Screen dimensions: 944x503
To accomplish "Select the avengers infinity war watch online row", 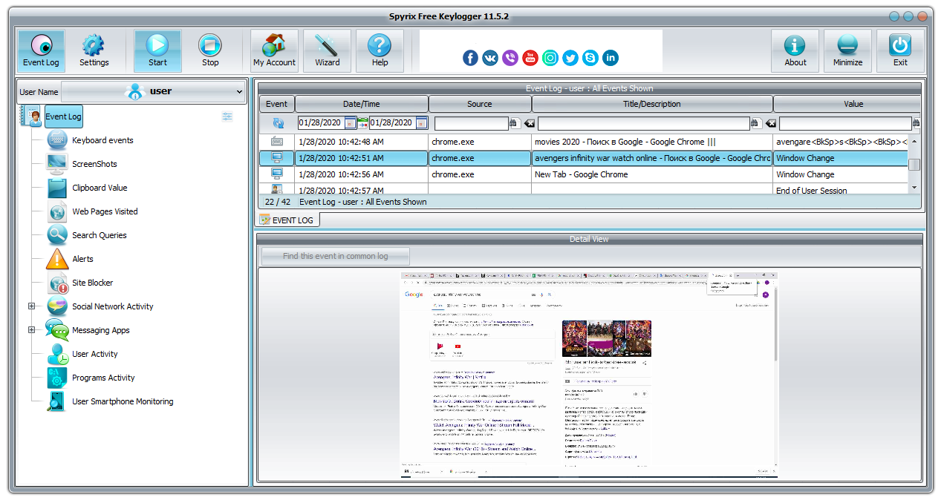I will (x=584, y=158).
